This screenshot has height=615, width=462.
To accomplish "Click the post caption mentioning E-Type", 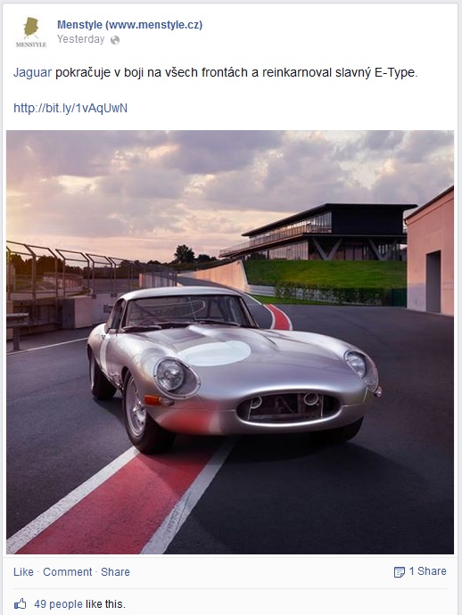I will (216, 72).
